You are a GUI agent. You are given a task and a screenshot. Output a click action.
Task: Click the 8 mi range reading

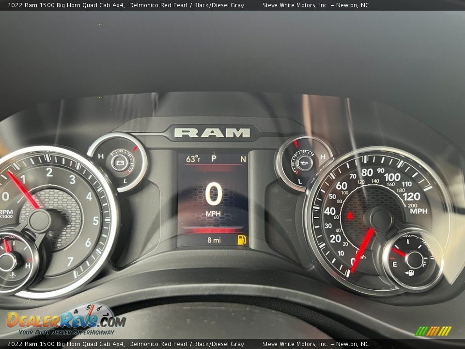pyautogui.click(x=214, y=240)
